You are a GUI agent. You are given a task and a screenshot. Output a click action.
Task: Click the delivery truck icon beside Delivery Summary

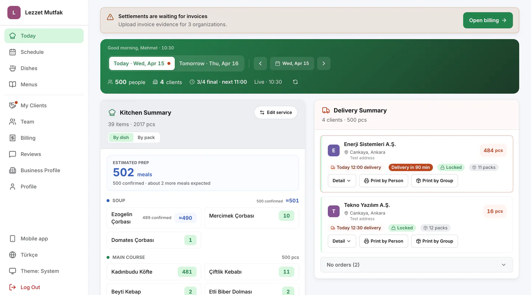[x=326, y=110]
